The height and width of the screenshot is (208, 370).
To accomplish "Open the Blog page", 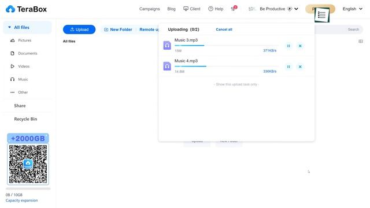I will pyautogui.click(x=171, y=9).
